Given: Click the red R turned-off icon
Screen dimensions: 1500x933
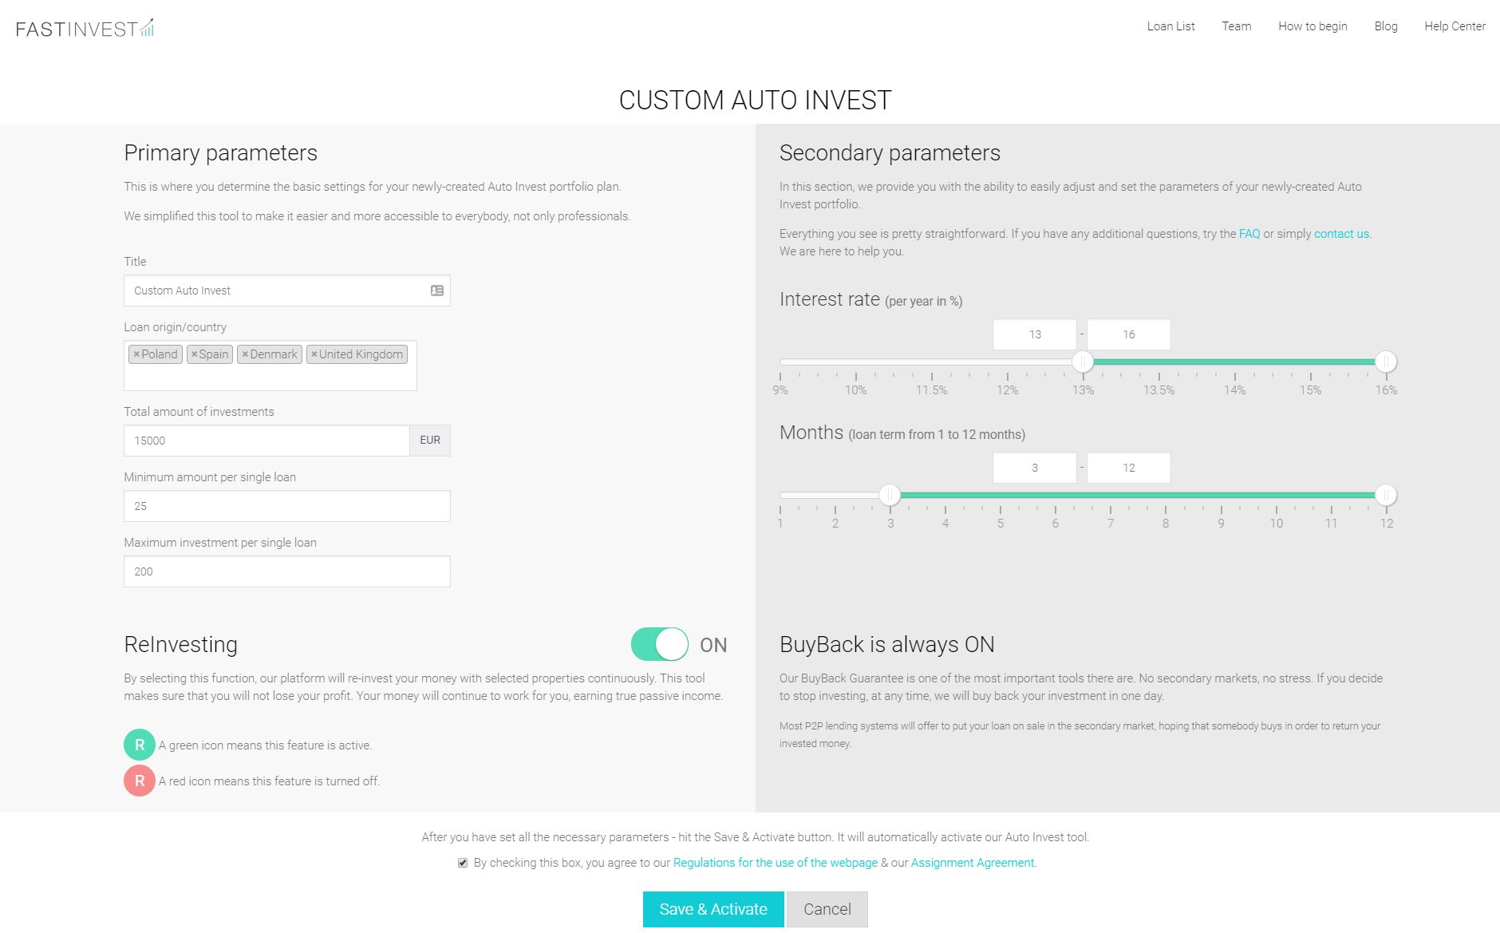Looking at the screenshot, I should pos(140,781).
